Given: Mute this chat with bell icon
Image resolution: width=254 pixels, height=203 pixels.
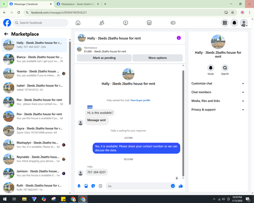Looking at the screenshot, I should [x=210, y=68].
